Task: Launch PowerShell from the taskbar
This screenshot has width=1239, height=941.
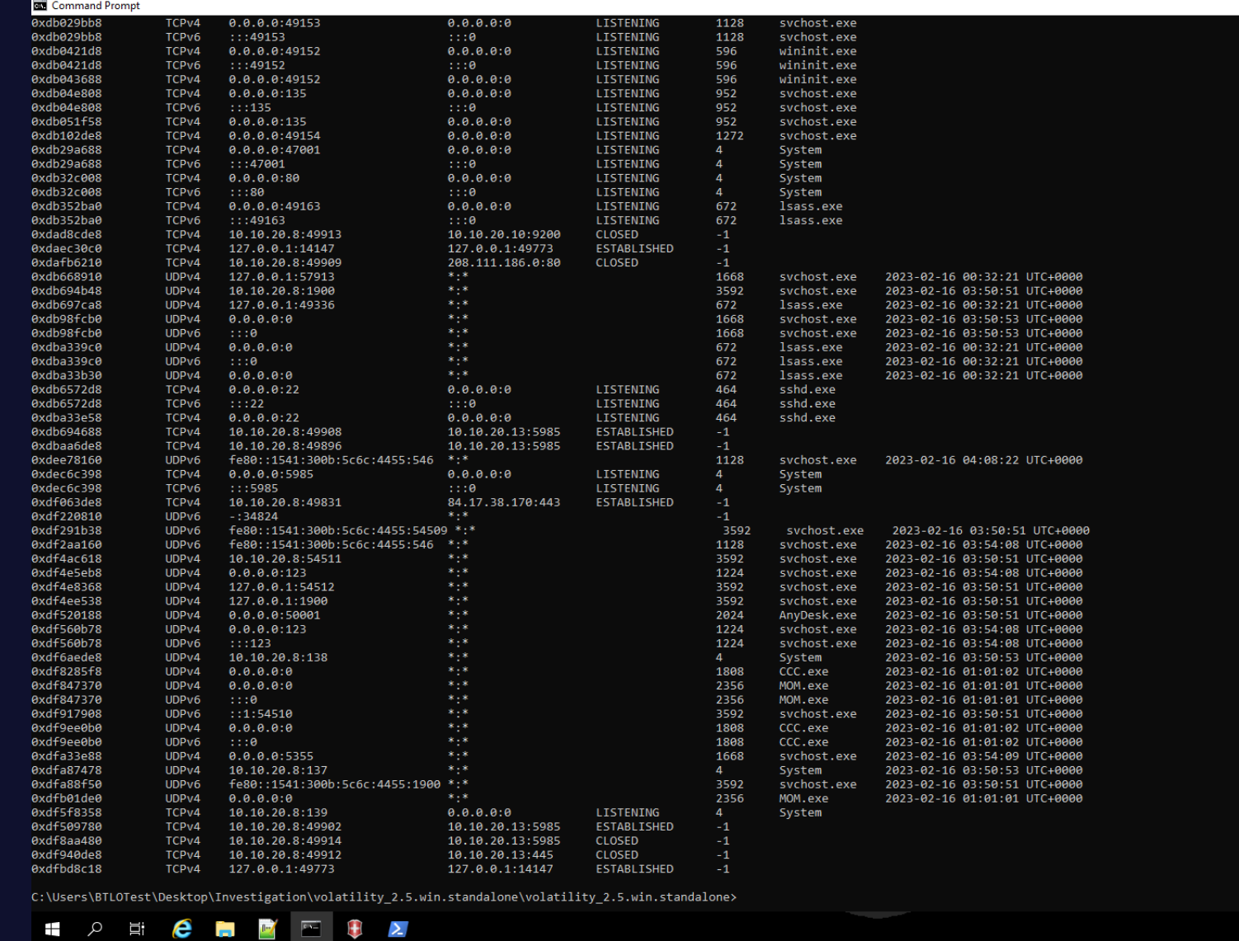Action: 398,929
